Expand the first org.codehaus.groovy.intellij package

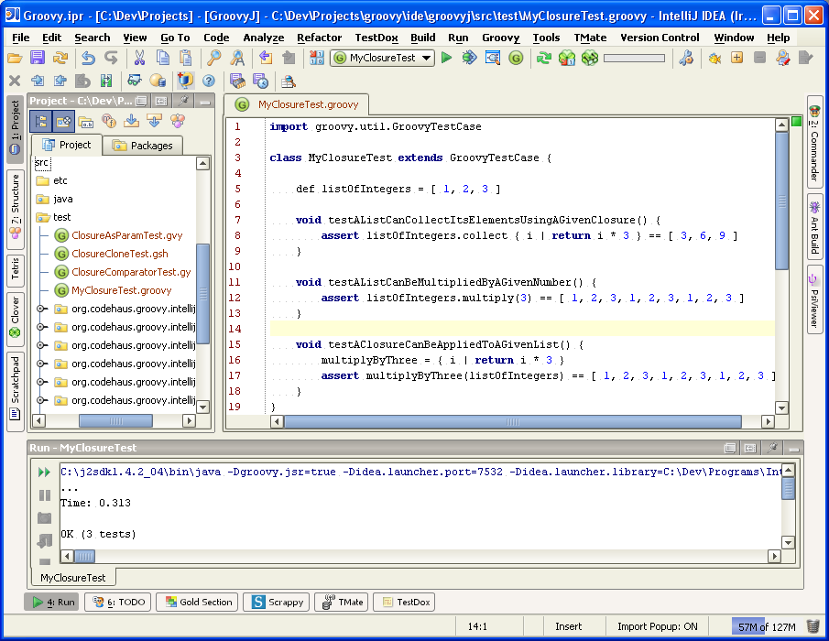point(40,309)
